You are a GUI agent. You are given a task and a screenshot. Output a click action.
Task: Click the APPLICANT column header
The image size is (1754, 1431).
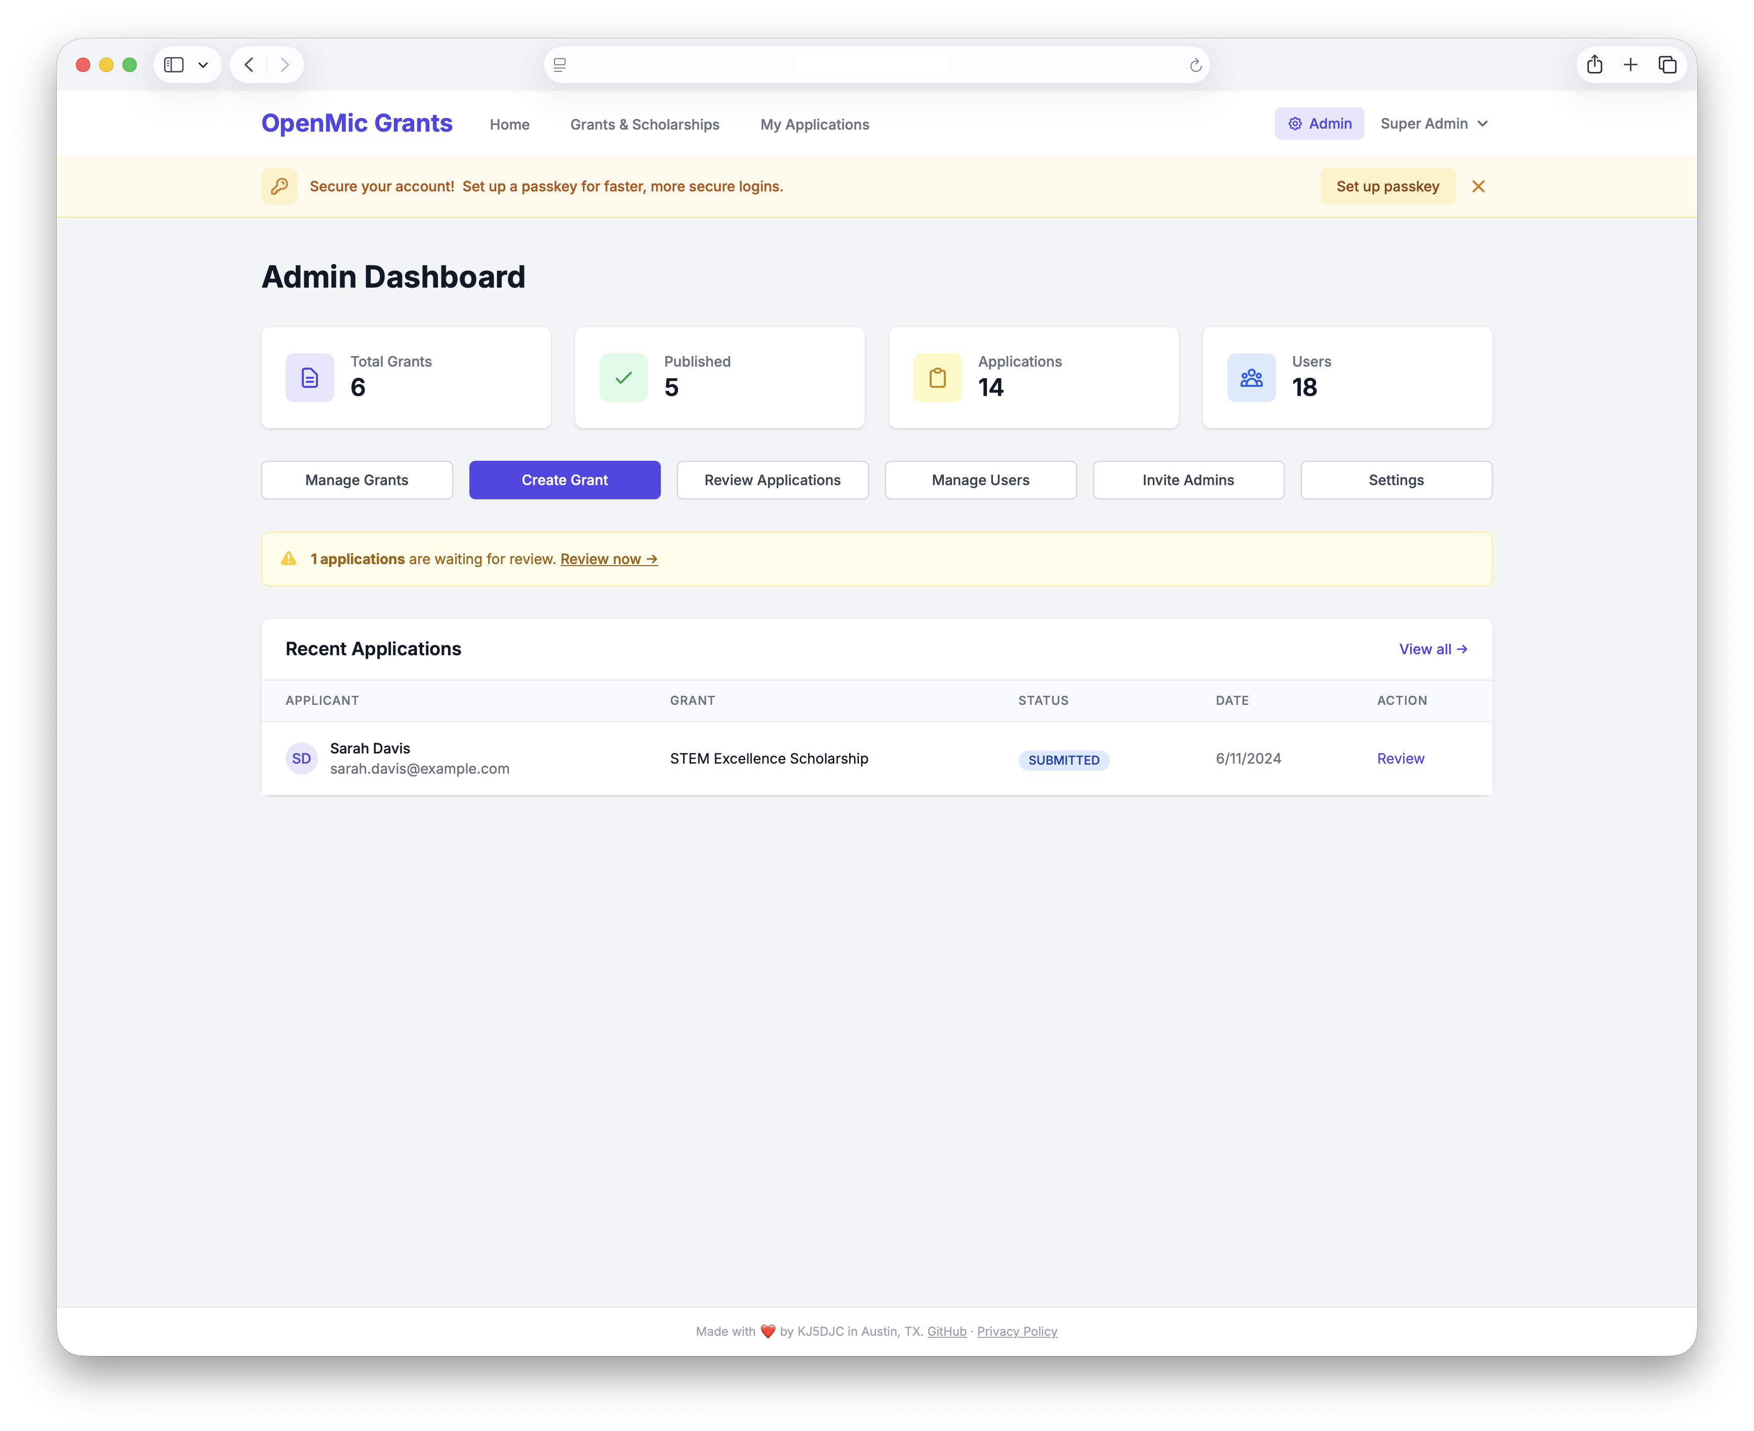(322, 701)
